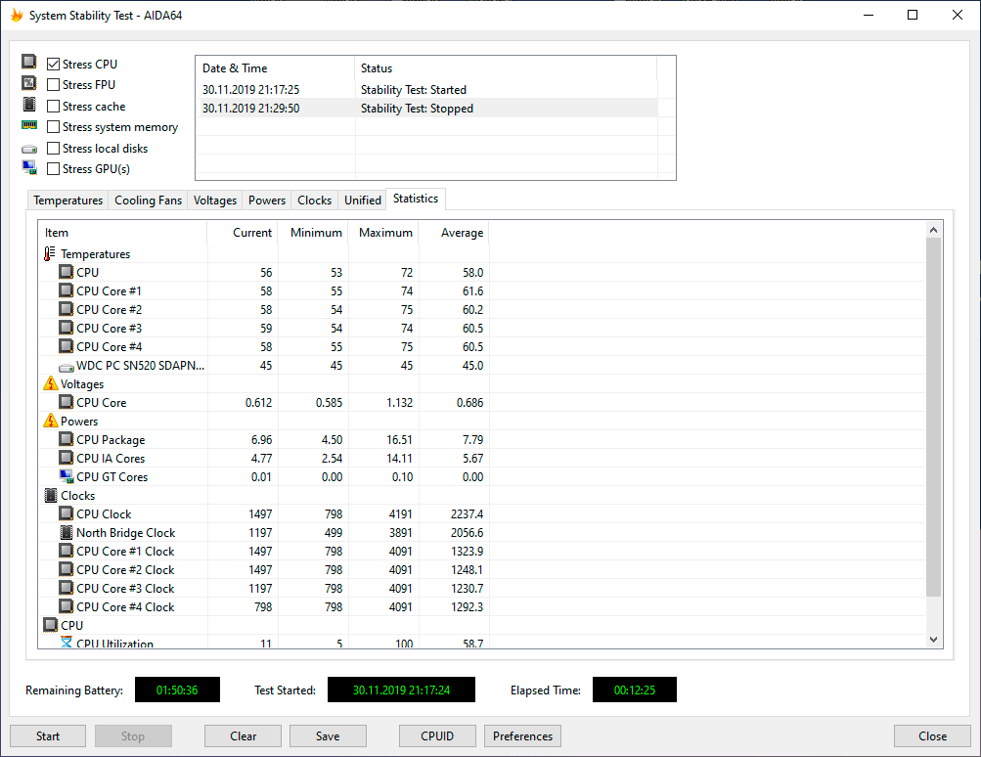Viewport: 981px width, 757px height.
Task: Click the hourglass icon of CPU Utilization row
Action: click(67, 642)
